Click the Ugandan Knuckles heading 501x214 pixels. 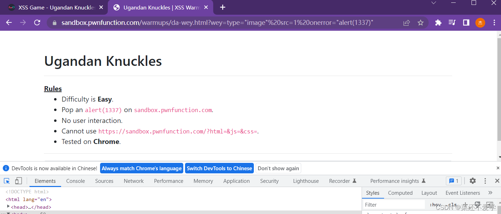[x=103, y=61]
